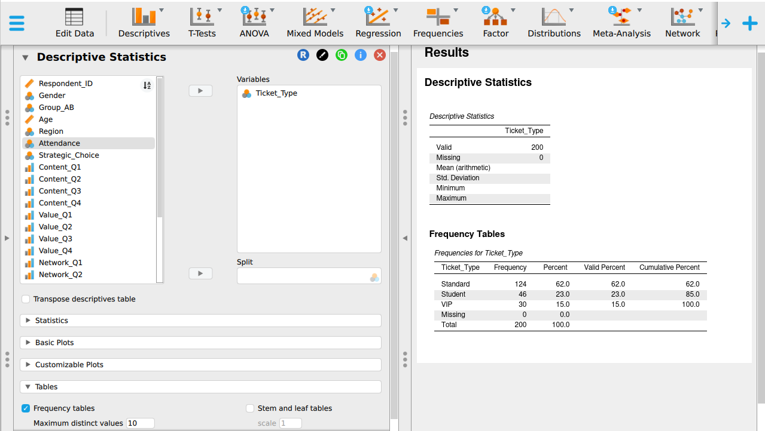Open the ANOVA module menu
The image size is (765, 431).
point(254,23)
